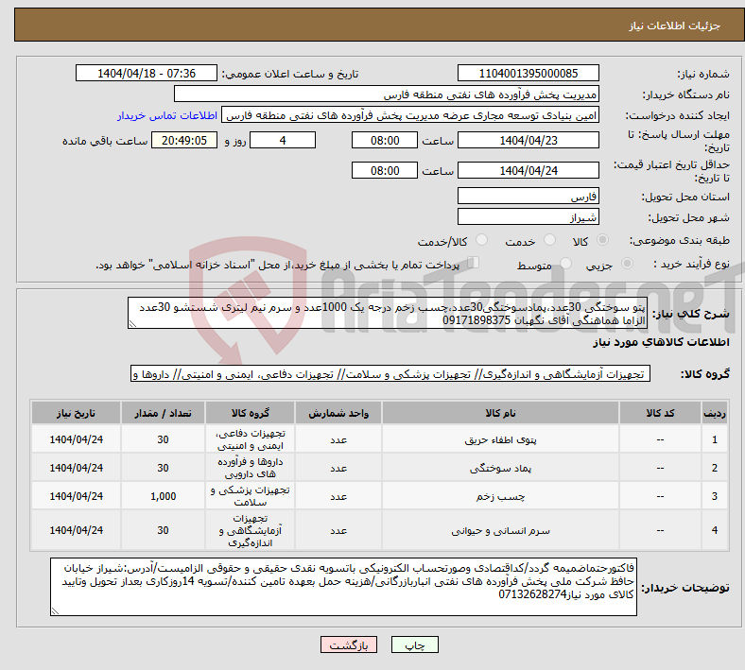Image resolution: width=745 pixels, height=670 pixels.
Task: Click the گروه کالا column header
Action: pos(250,413)
